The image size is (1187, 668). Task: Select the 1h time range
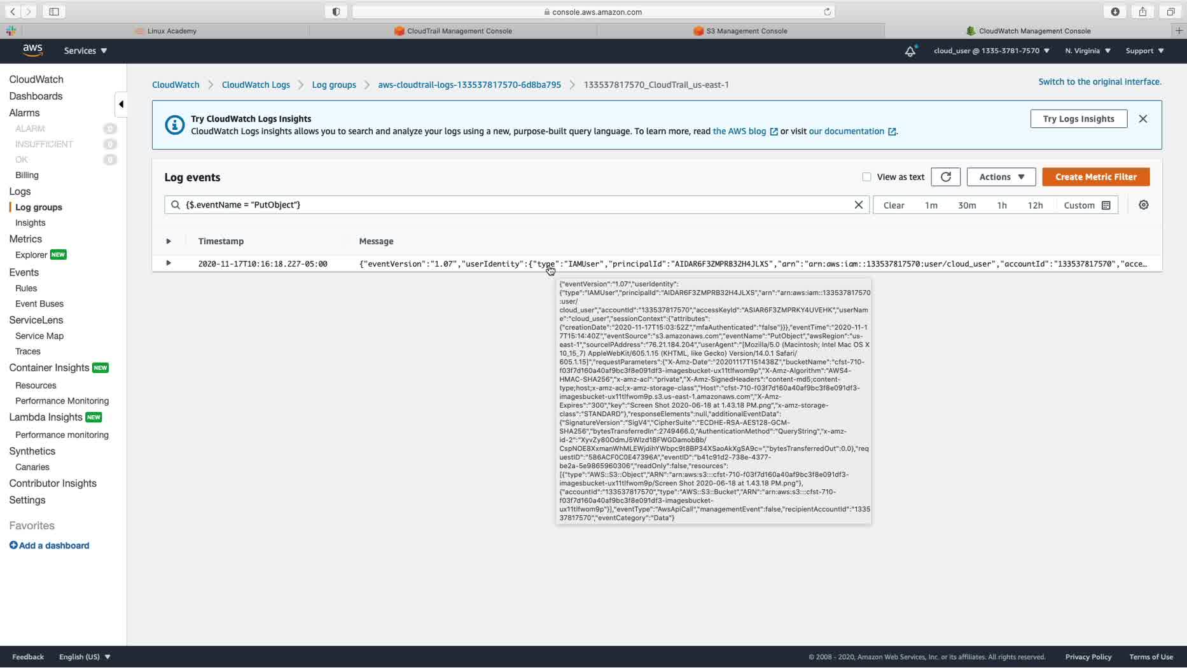point(1001,205)
